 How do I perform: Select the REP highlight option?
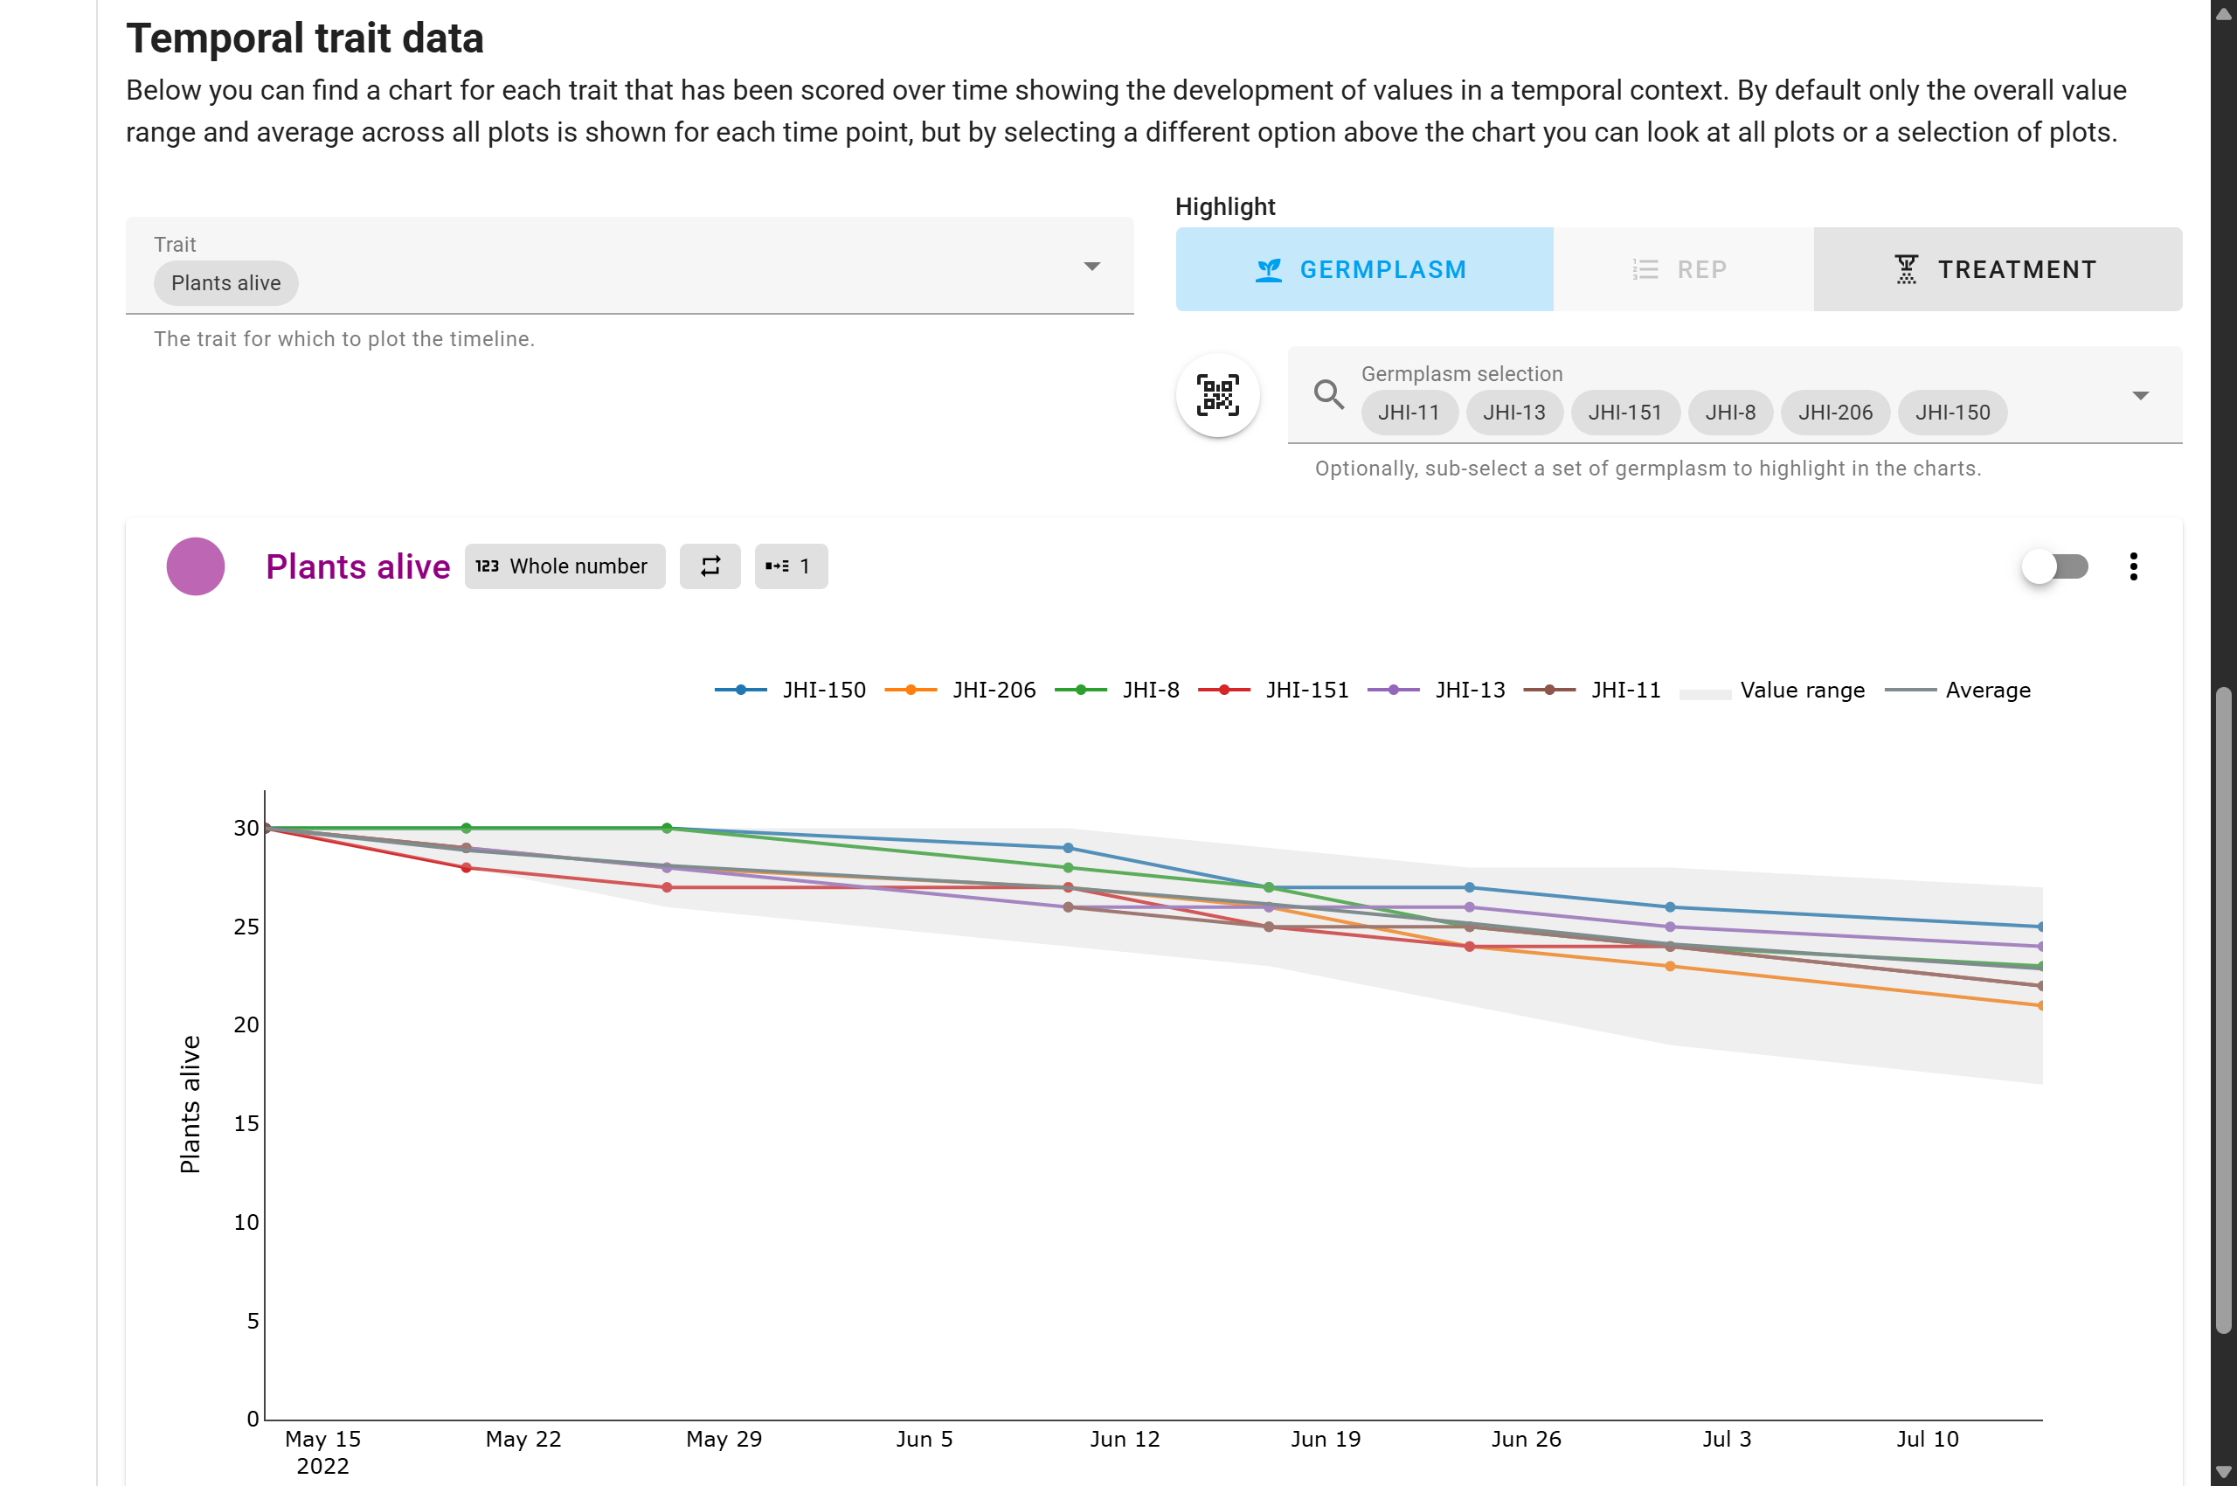tap(1683, 269)
